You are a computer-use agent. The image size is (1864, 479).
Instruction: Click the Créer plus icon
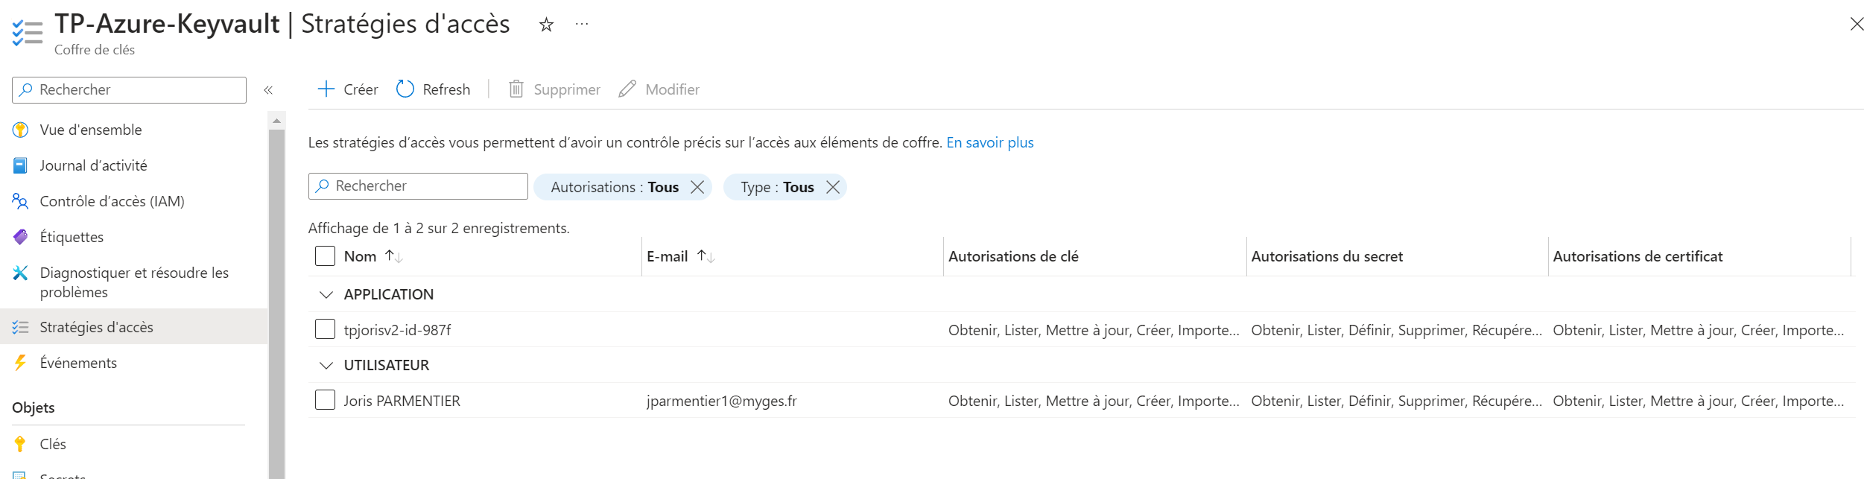(326, 89)
